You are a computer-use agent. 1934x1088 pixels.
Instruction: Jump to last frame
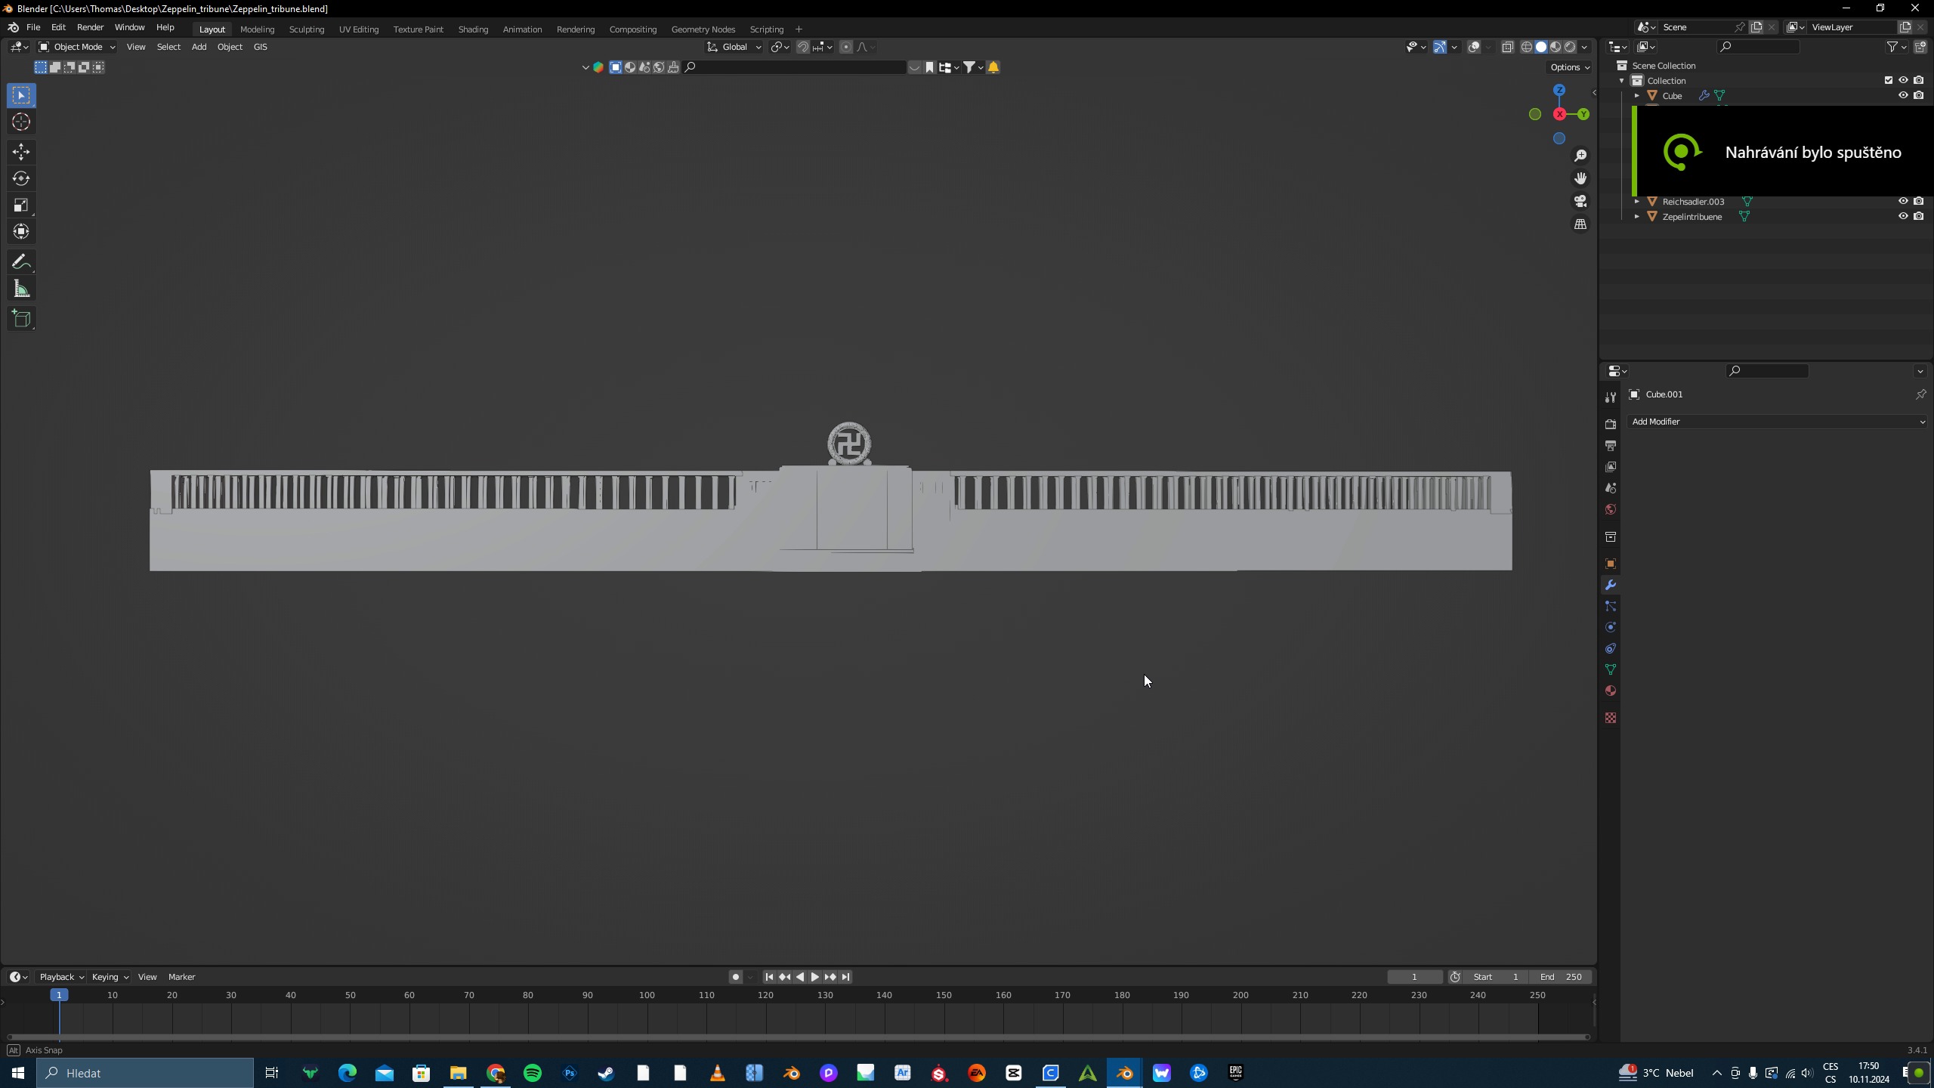point(846,977)
